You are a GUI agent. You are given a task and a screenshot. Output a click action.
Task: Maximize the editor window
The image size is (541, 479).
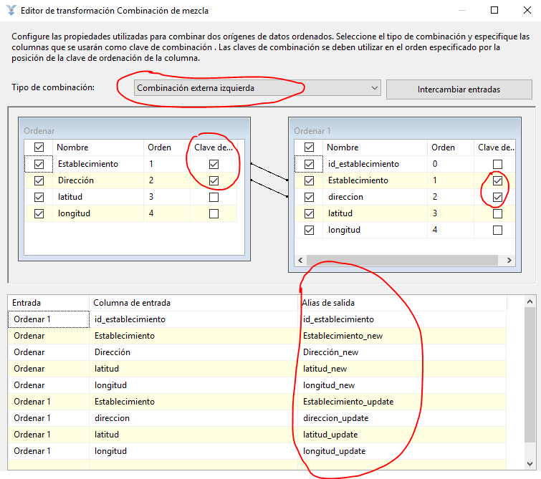pyautogui.click(x=494, y=10)
